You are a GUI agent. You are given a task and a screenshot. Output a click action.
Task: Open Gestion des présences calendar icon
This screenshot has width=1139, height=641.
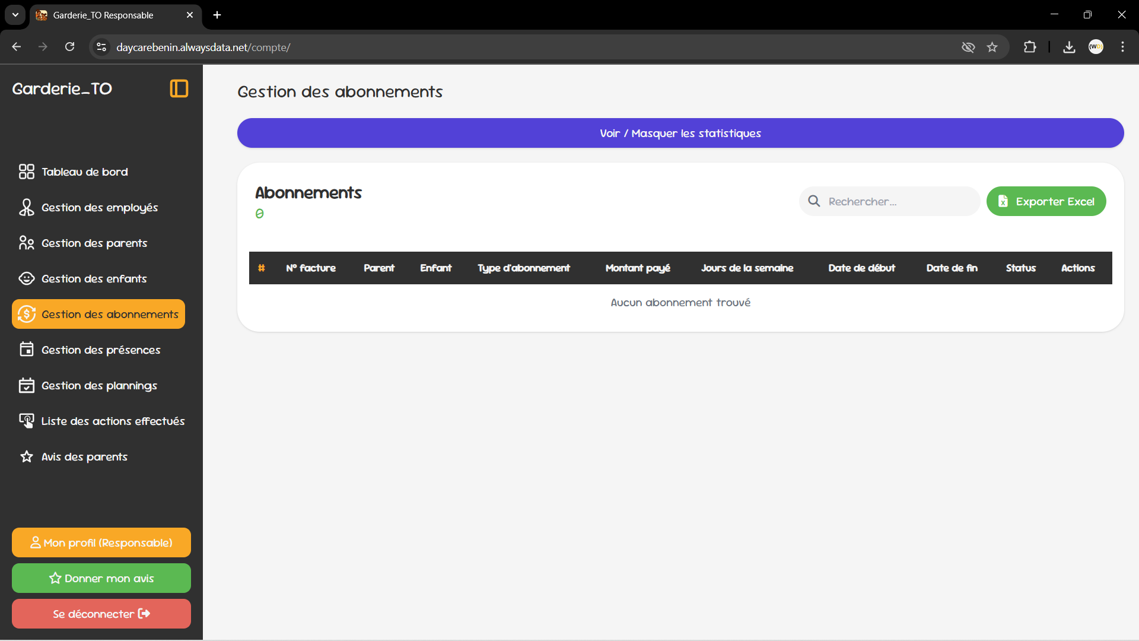(26, 350)
